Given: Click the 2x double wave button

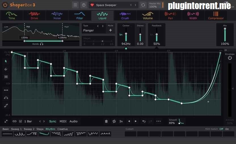Looking at the screenshot, I should [x=121, y=121].
